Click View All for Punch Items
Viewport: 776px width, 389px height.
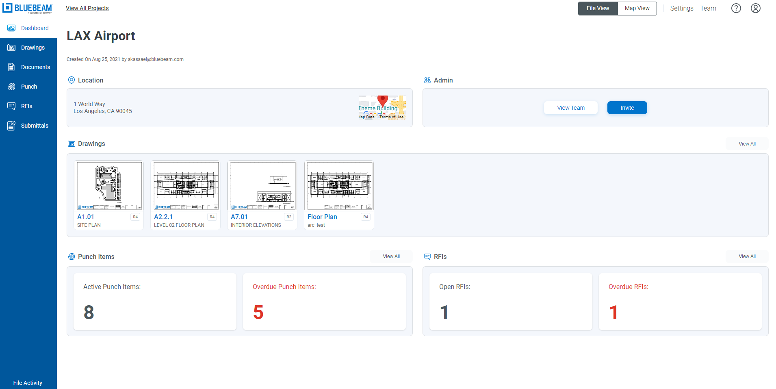coord(391,256)
